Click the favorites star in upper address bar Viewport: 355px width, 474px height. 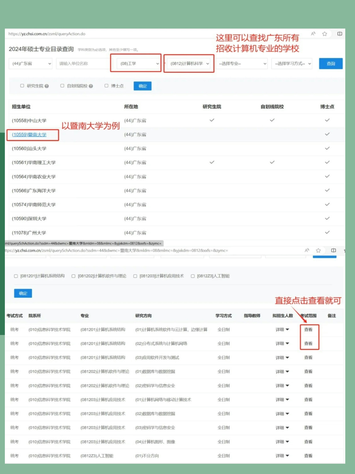click(x=324, y=34)
